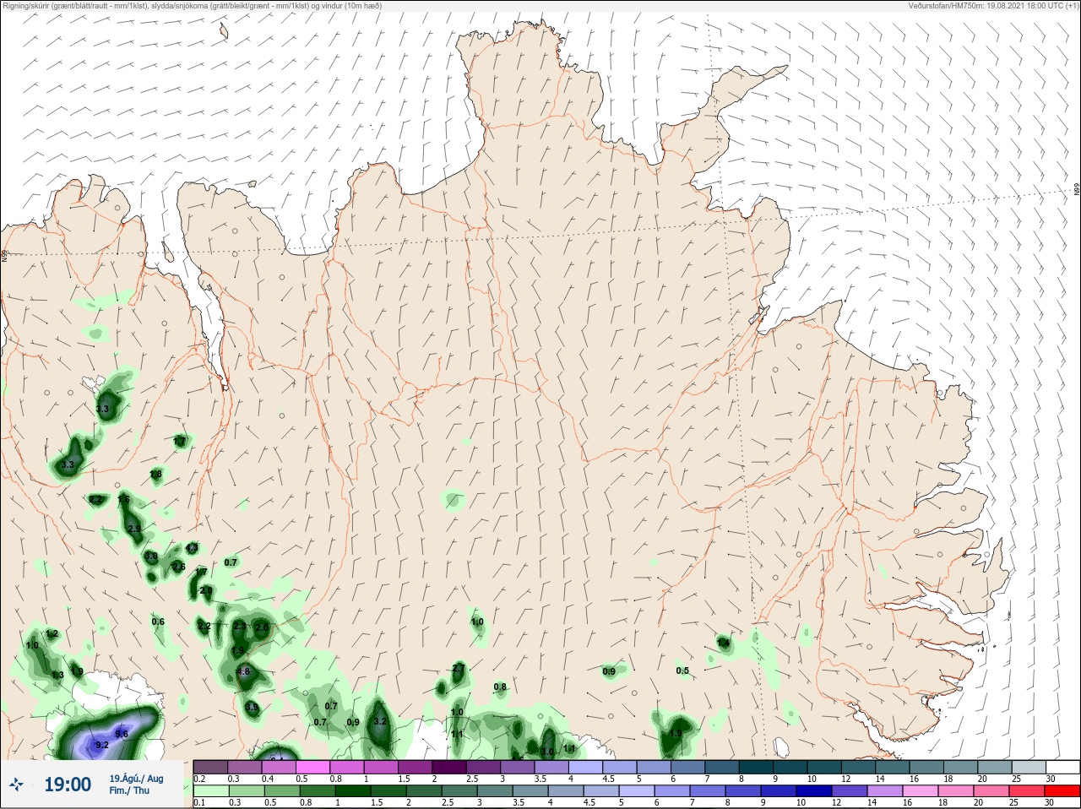
Task: Click the 3.2 precipitation value on map
Action: click(380, 721)
